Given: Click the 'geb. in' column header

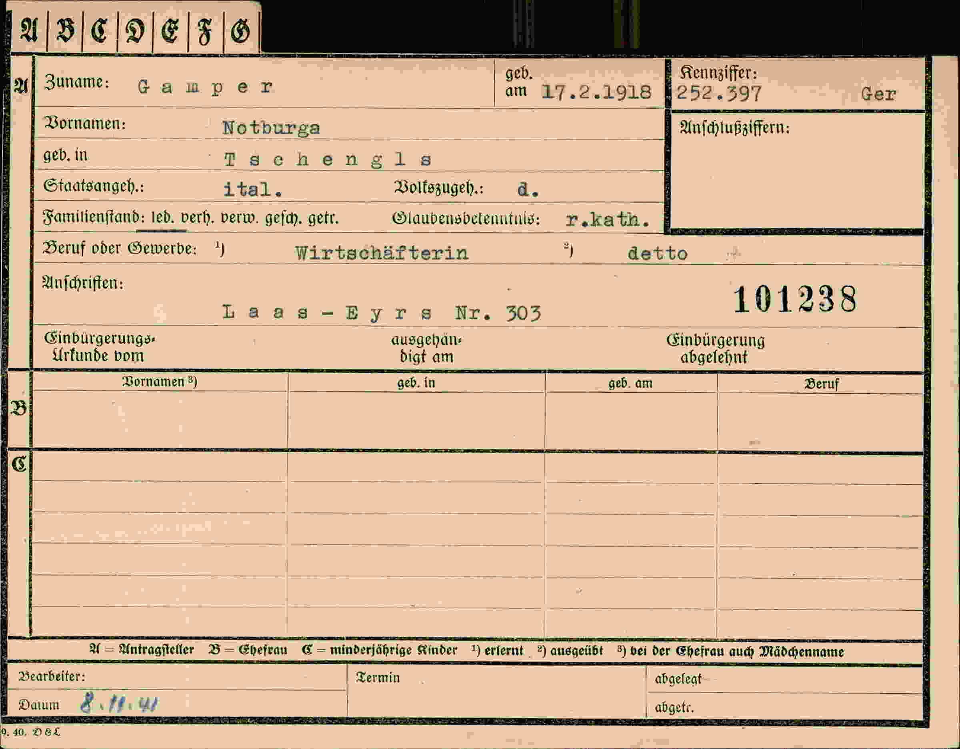Looking at the screenshot, I should pos(416,382).
